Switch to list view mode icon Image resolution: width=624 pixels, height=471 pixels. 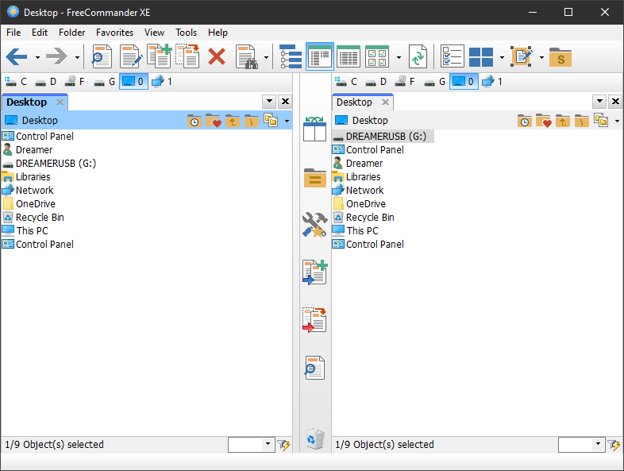[320, 56]
